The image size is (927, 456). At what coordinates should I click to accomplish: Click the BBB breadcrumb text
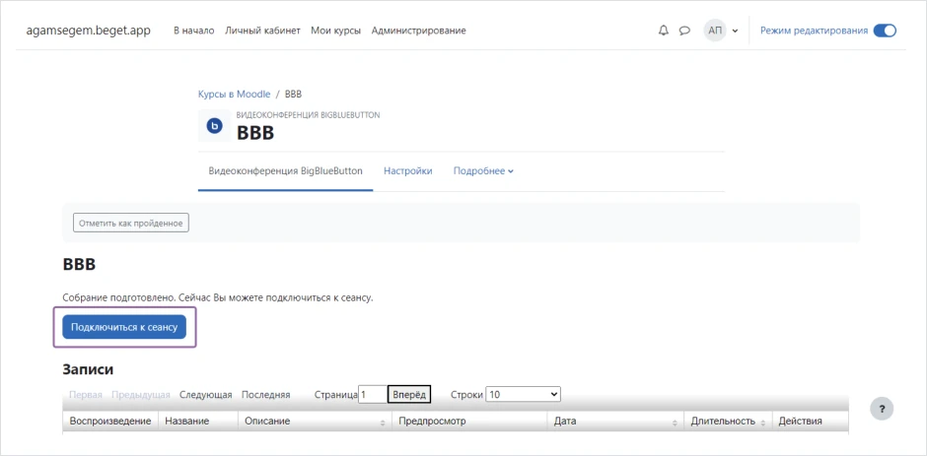(x=294, y=94)
